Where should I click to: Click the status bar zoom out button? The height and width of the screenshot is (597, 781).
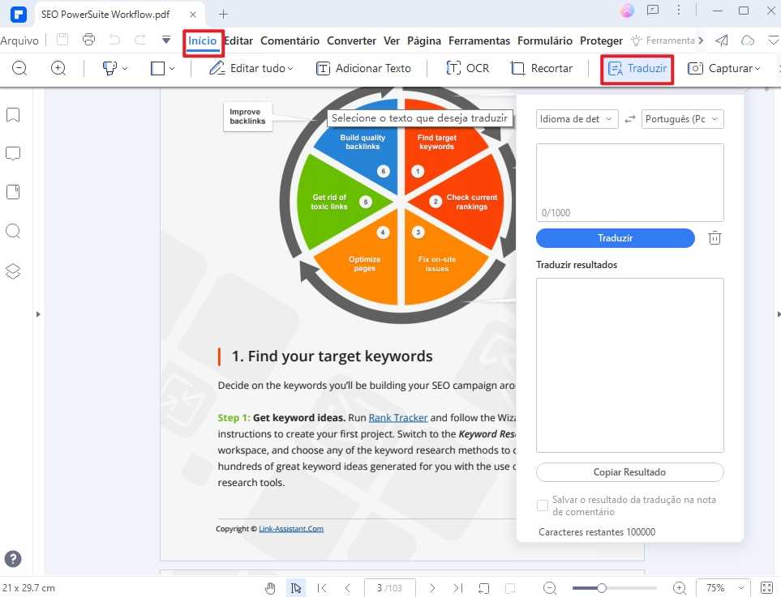pyautogui.click(x=550, y=588)
